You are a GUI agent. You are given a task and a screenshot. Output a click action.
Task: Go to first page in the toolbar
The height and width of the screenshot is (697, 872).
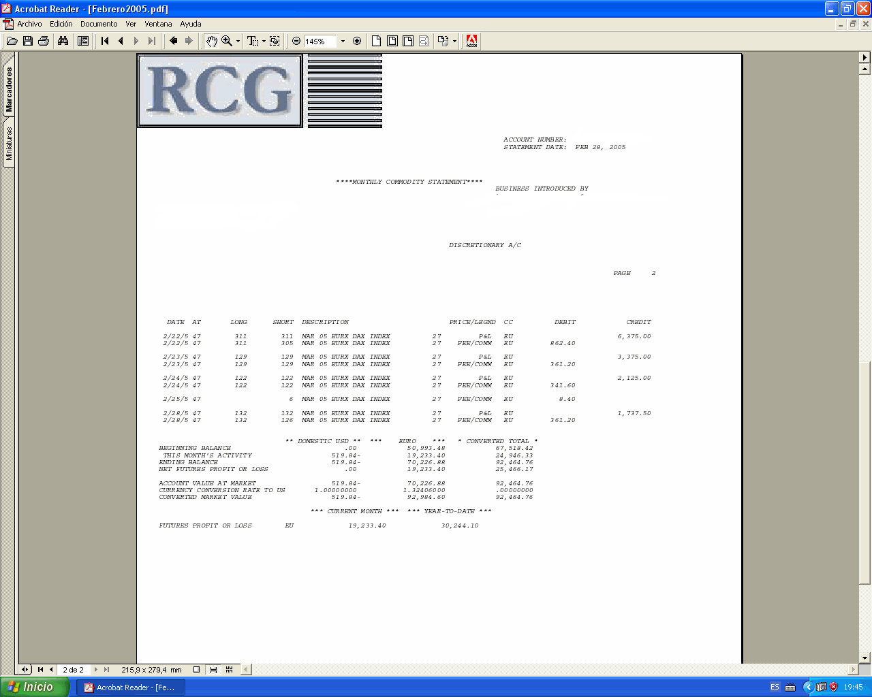[105, 41]
